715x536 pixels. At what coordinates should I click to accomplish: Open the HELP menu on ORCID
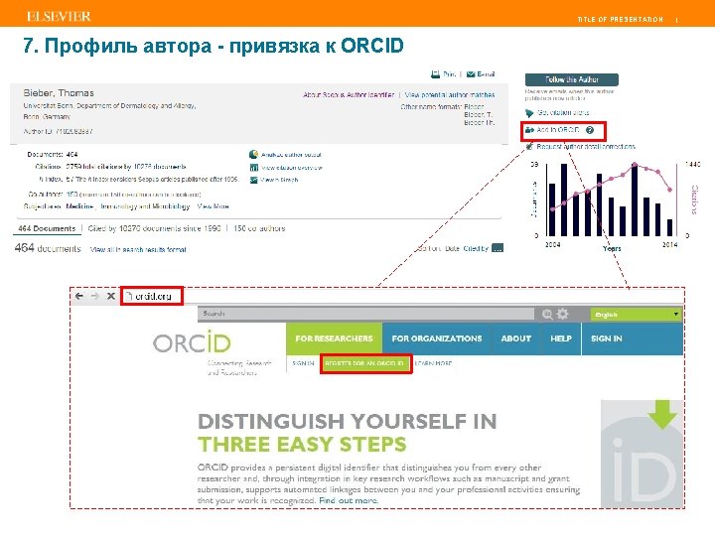[x=561, y=338]
